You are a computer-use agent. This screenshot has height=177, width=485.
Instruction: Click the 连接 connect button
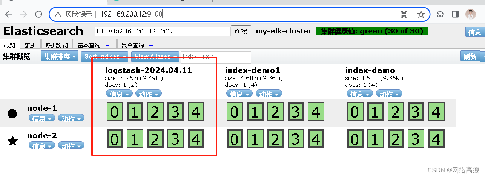(241, 31)
